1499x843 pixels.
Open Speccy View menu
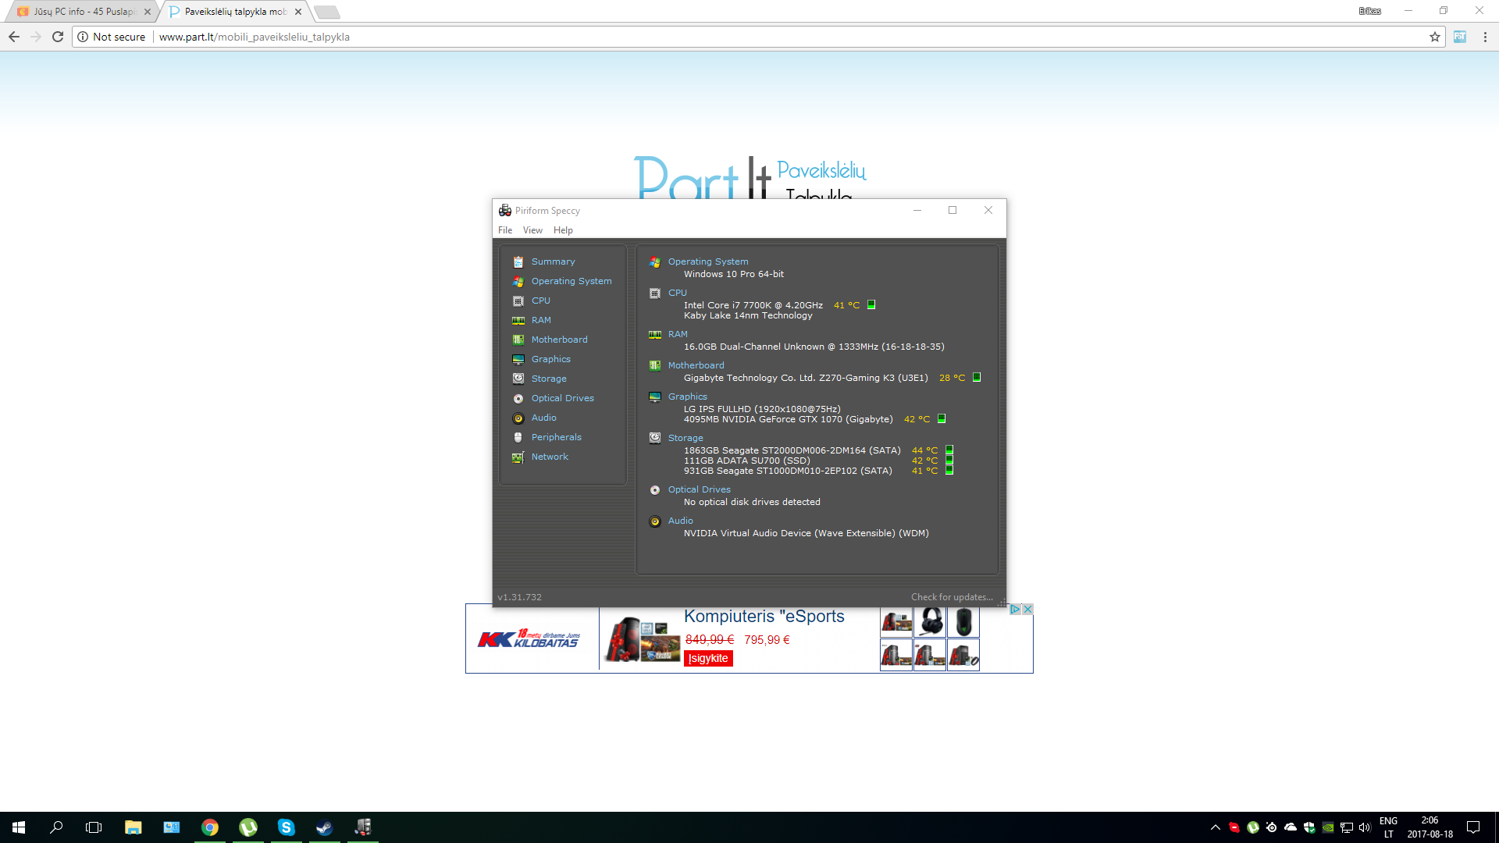click(x=532, y=230)
